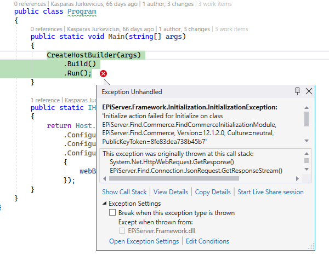Pin the Exception Unhandled popup
Image resolution: width=329 pixels, height=261 pixels.
[298, 91]
